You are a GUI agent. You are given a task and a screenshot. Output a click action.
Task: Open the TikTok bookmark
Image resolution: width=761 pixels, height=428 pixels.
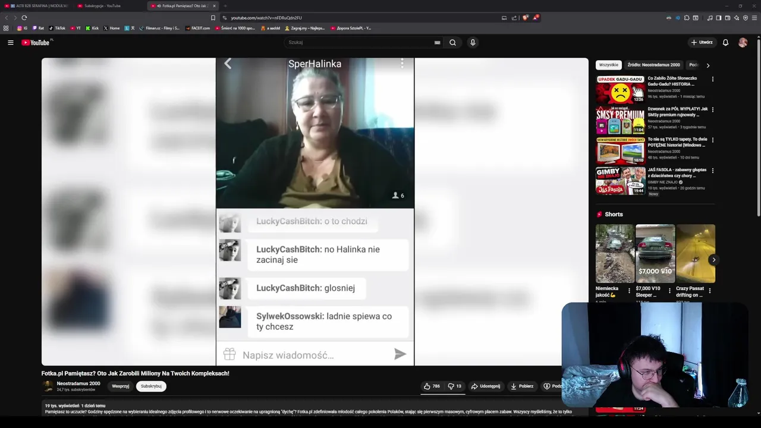57,28
